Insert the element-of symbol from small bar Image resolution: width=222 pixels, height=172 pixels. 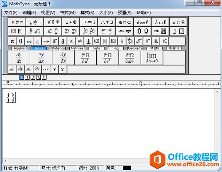coord(37,41)
